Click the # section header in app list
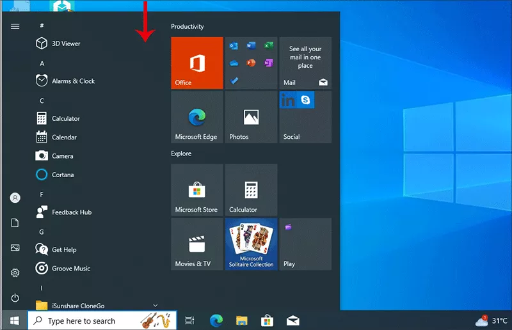The width and height of the screenshot is (512, 330). [42, 26]
